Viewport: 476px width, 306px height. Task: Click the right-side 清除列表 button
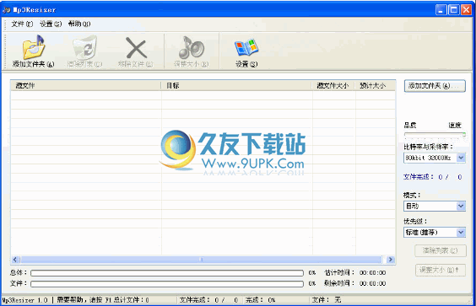click(x=441, y=250)
